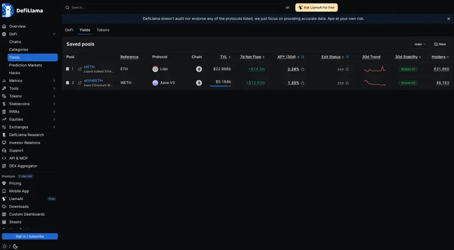
Task: Click lock icon in Exit Status header
Action: [348, 57]
